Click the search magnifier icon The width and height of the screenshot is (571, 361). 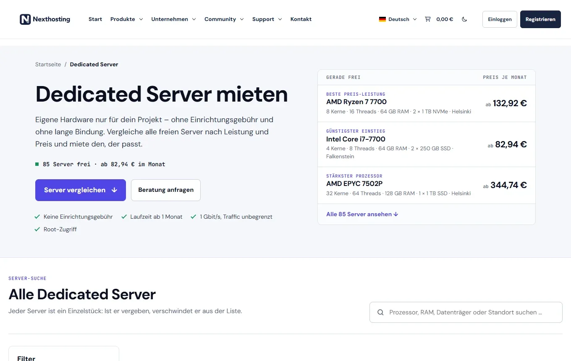point(380,312)
